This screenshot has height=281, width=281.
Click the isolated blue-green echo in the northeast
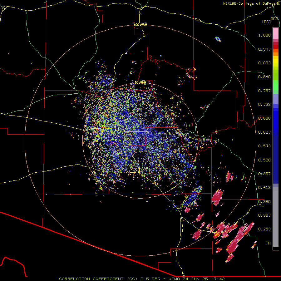pyautogui.click(x=218, y=39)
